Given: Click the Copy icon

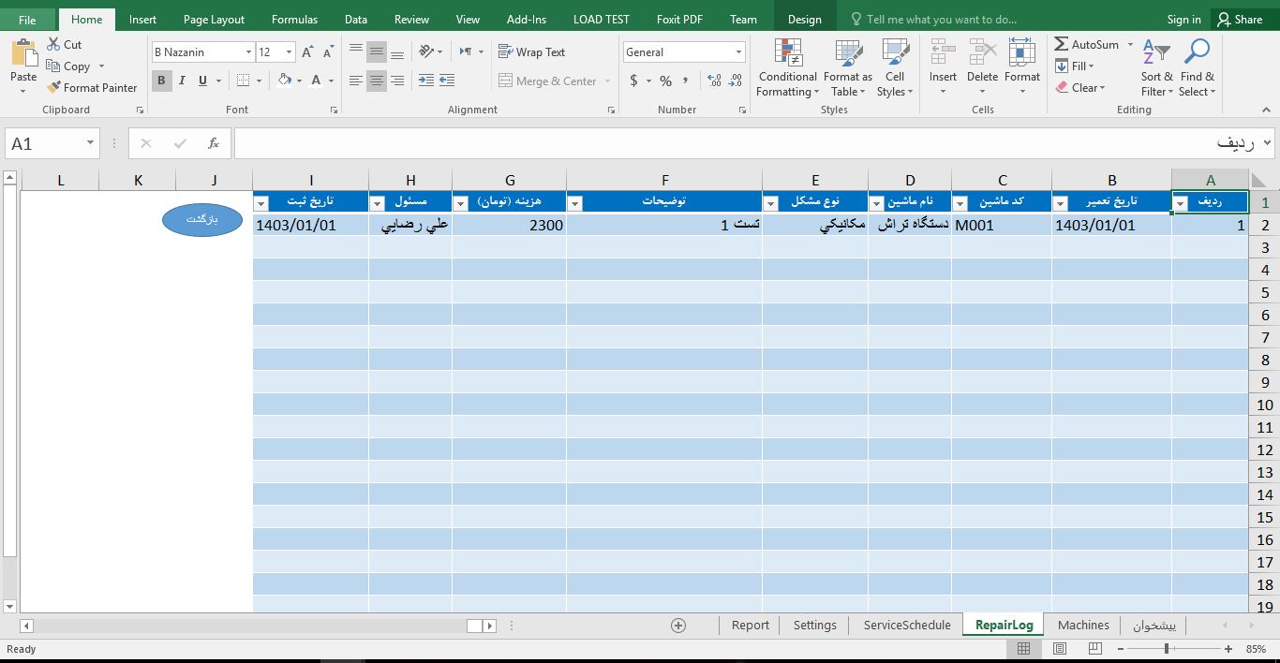Looking at the screenshot, I should click(53, 66).
